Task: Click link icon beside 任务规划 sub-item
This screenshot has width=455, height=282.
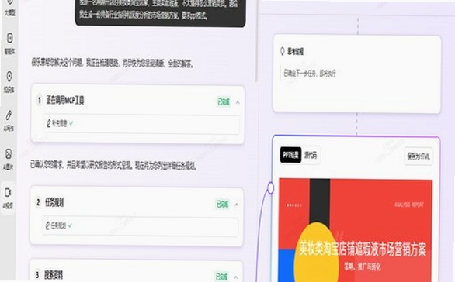Action: [47, 225]
